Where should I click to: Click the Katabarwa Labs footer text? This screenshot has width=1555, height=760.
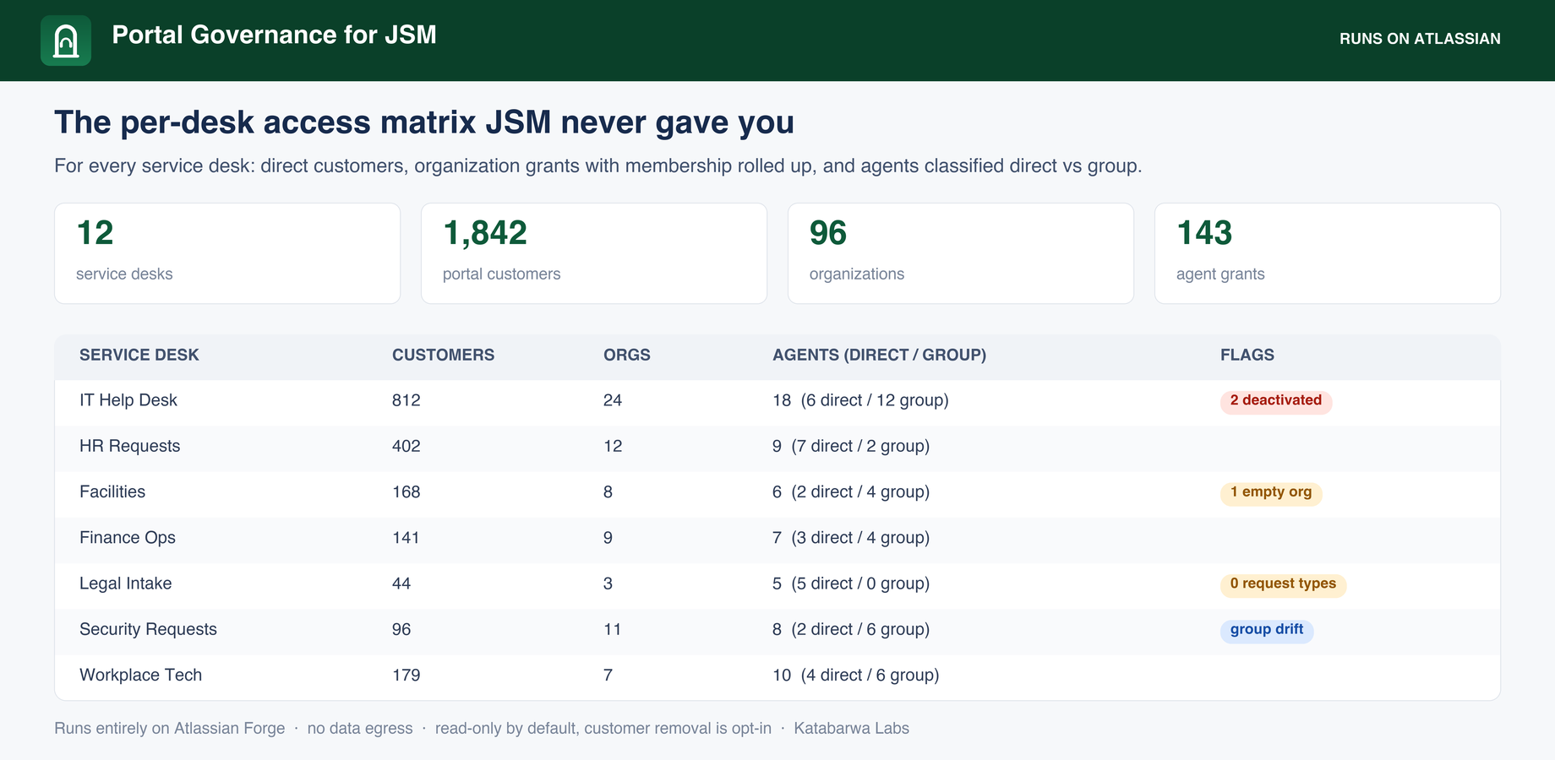coord(851,728)
